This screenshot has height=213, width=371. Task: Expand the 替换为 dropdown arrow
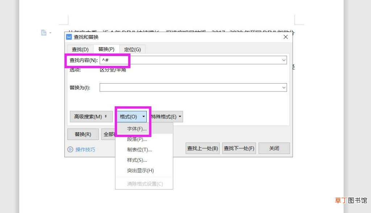[x=284, y=88]
